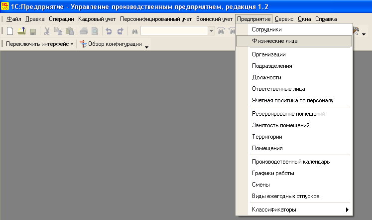Expand the toolbar options arrow after Обзор конфигурации
Viewport: 372px width, 220px height.
[x=146, y=47]
